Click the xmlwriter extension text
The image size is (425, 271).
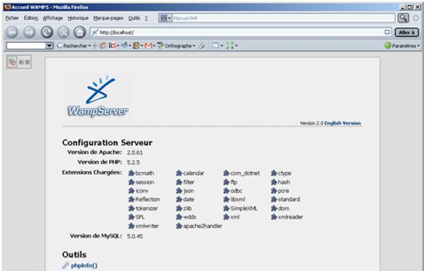coord(147,226)
